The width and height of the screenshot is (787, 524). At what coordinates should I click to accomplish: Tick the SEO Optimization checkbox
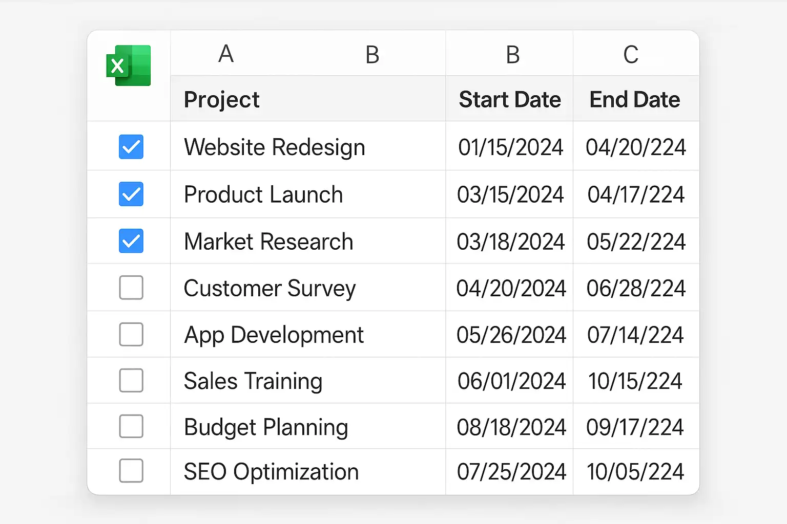coord(131,471)
